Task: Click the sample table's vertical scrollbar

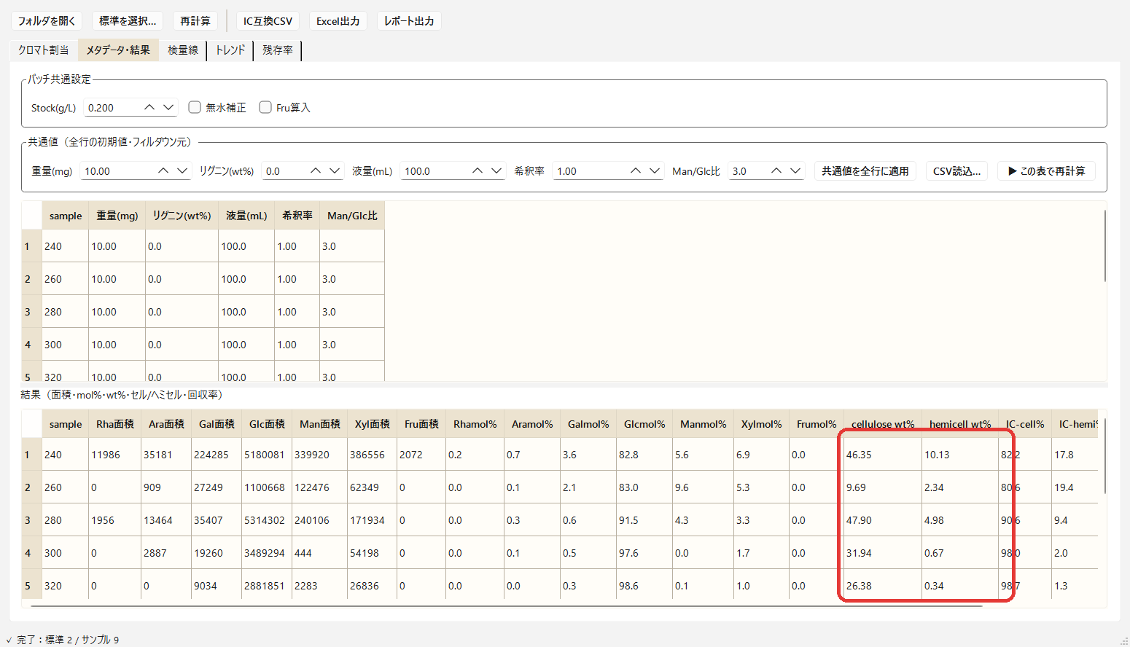Action: click(x=1105, y=246)
